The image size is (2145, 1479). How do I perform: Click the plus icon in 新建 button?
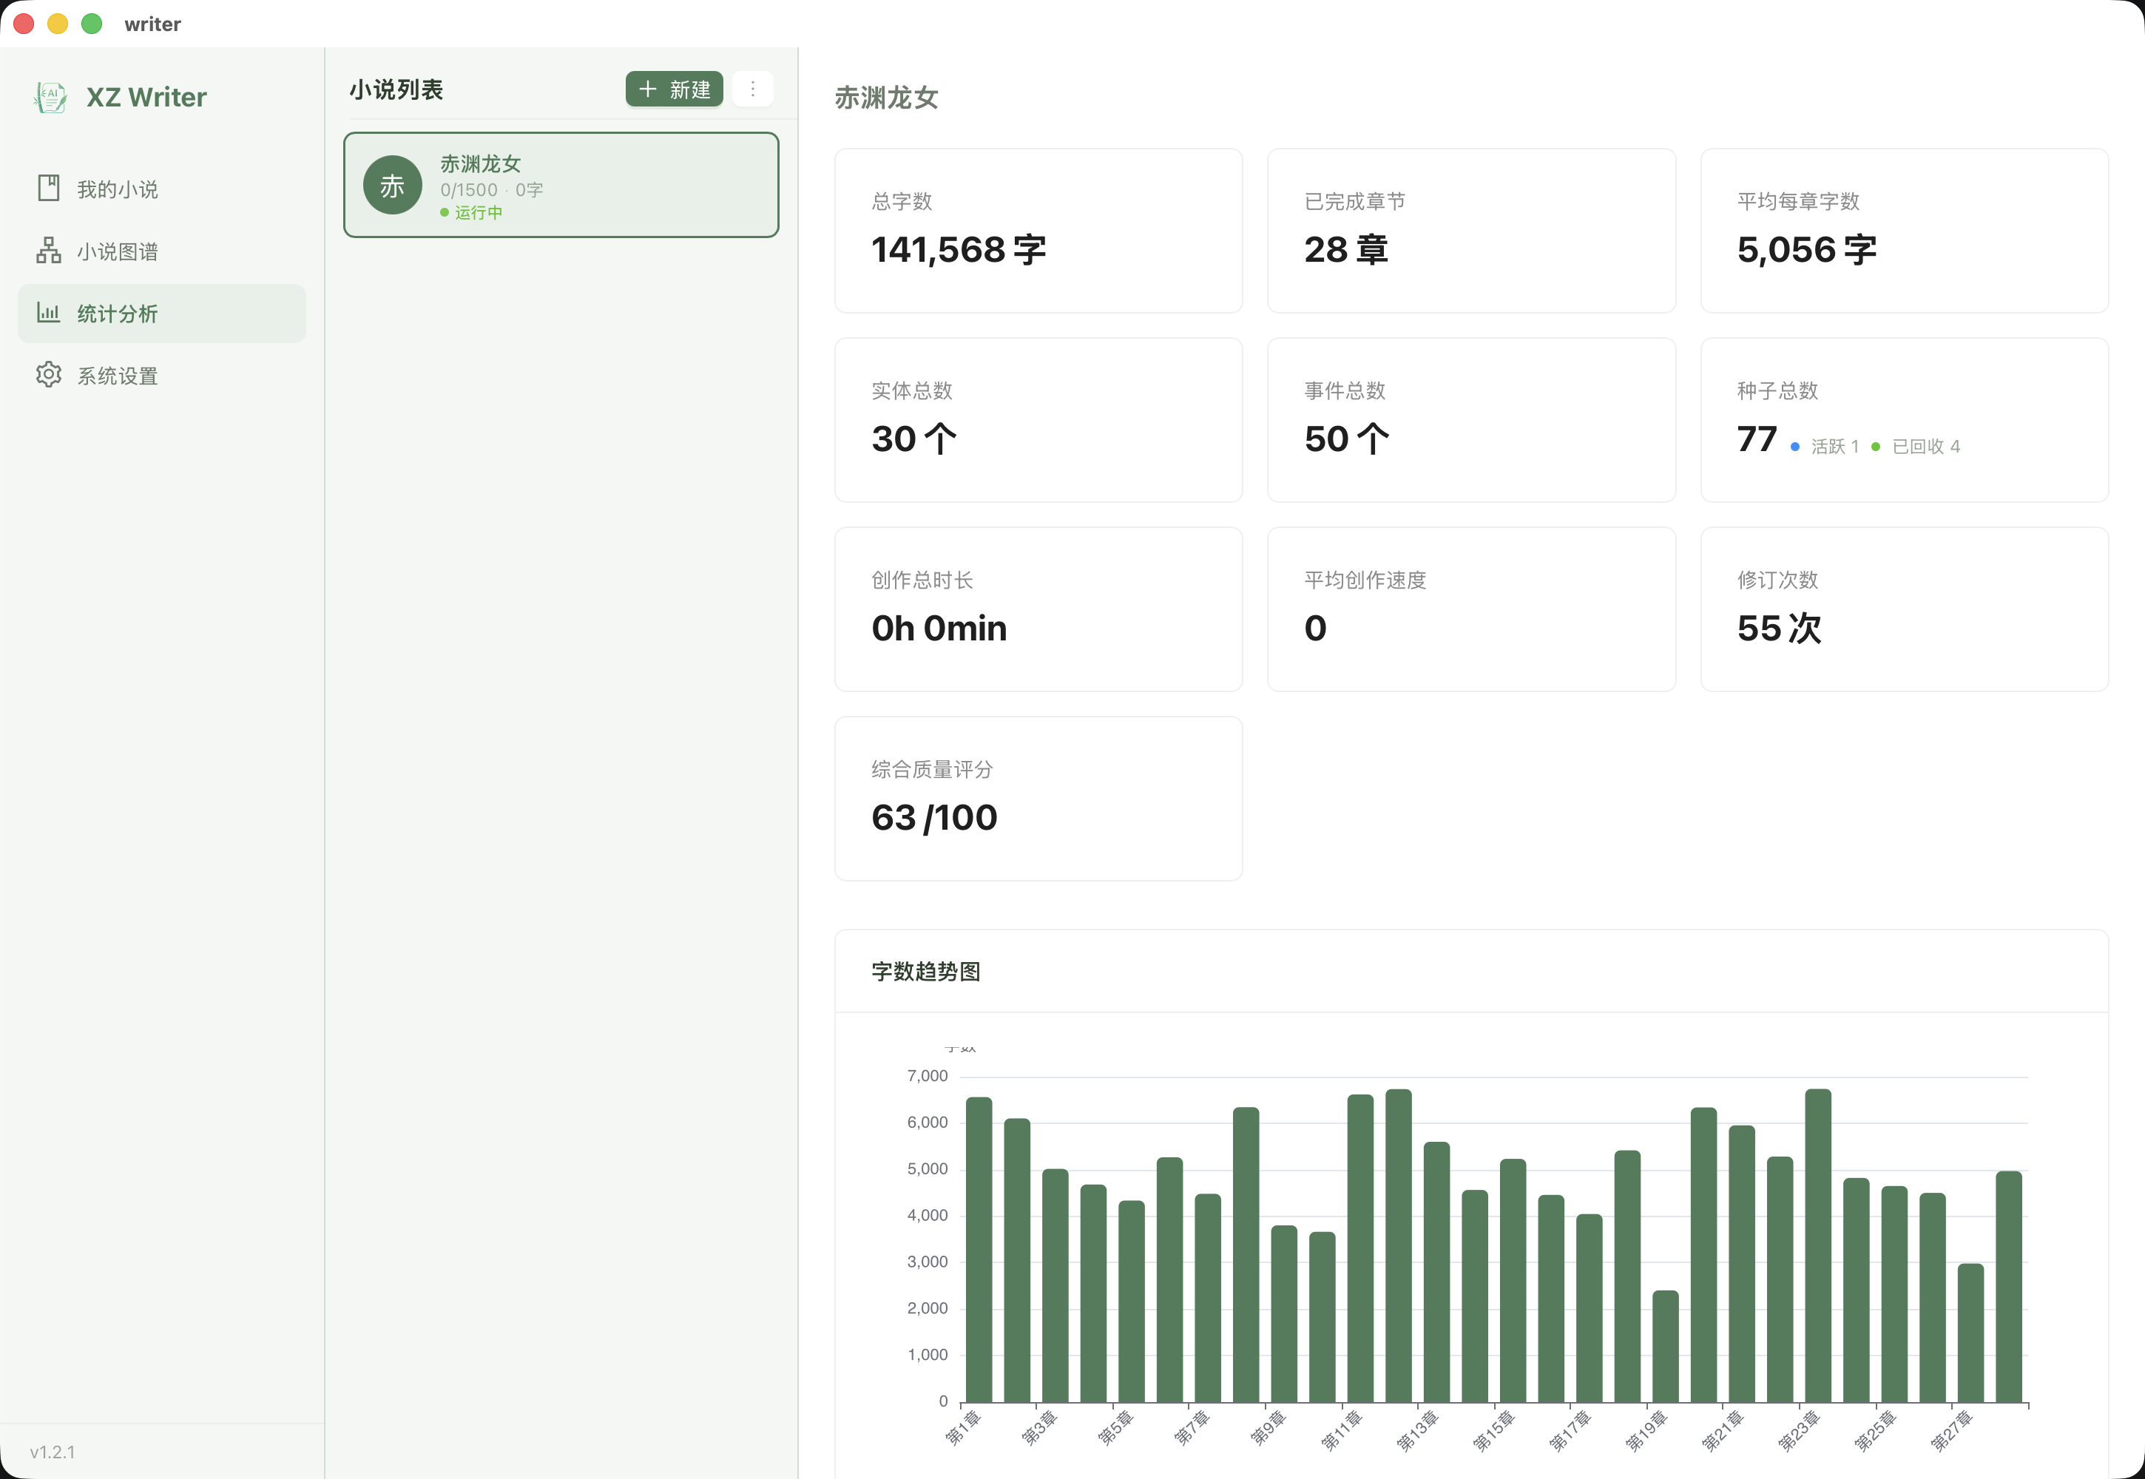pyautogui.click(x=648, y=90)
